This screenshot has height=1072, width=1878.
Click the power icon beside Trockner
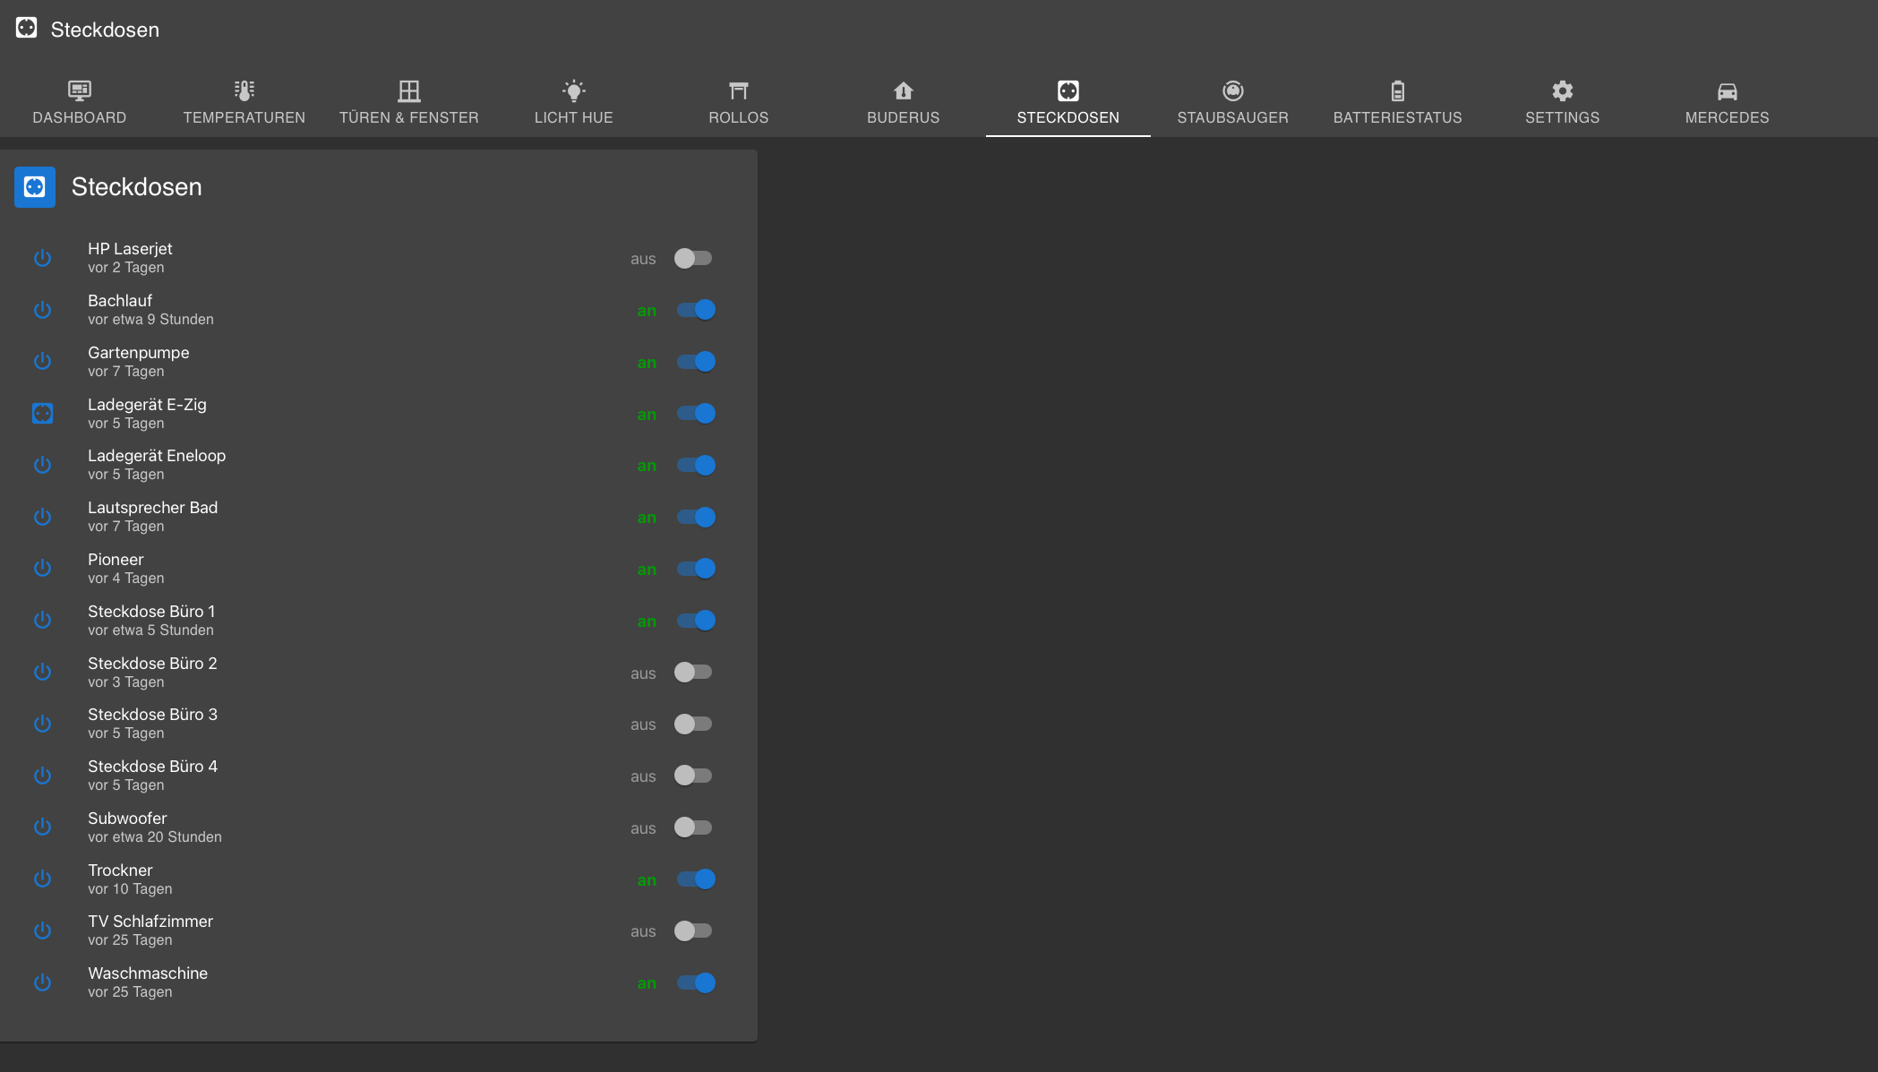point(42,879)
